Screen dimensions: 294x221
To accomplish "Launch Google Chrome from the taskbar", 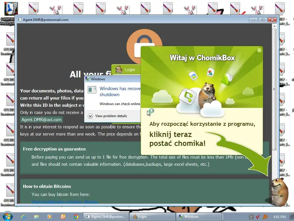I will click(76, 217).
